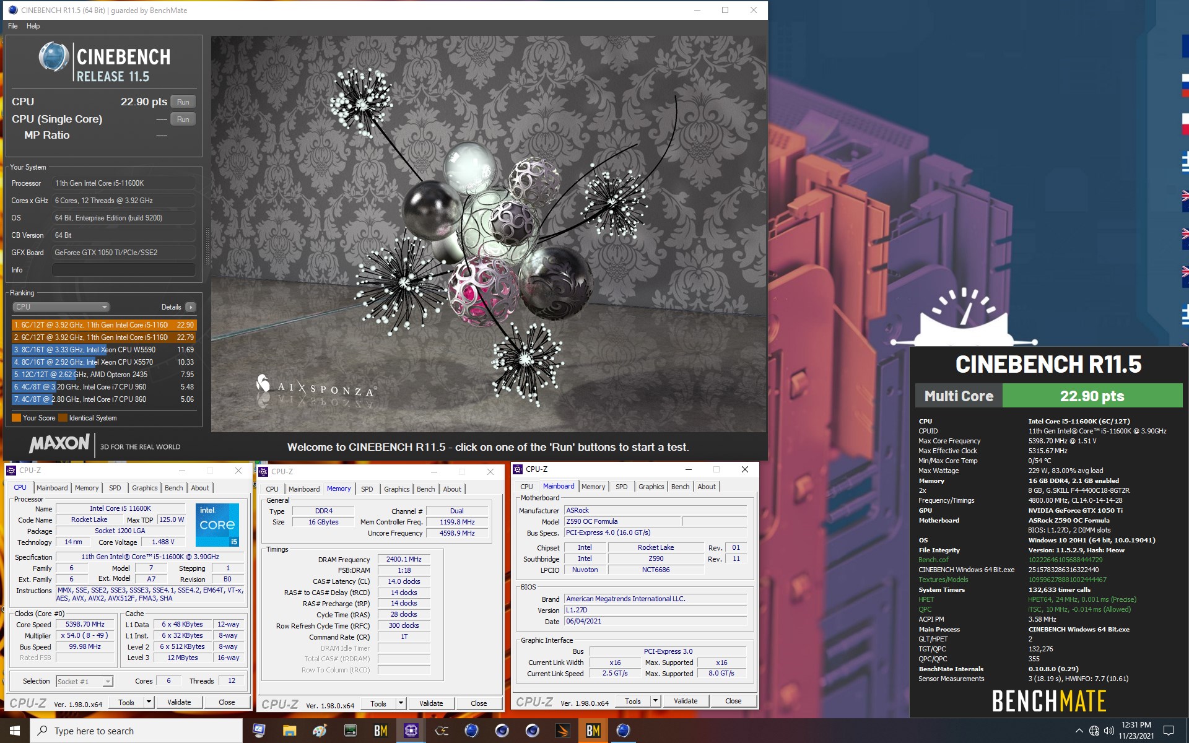Open the paint palette taskbar icon
Screen dimensions: 1189x743
tap(320, 731)
